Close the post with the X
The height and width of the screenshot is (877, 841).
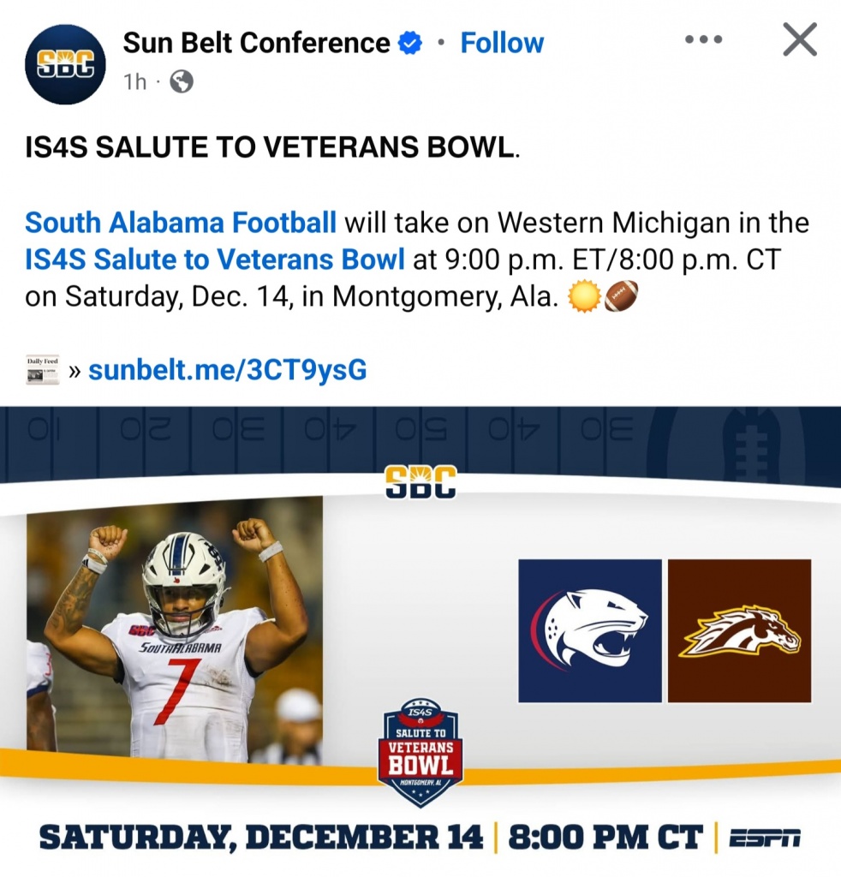pos(799,40)
